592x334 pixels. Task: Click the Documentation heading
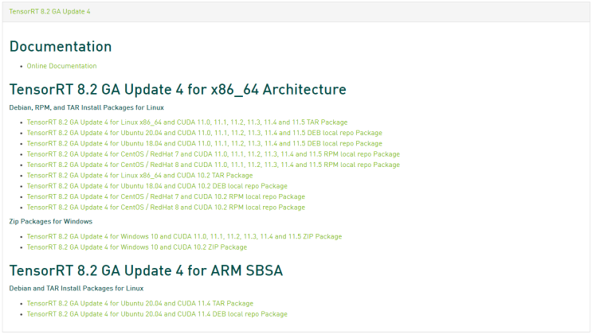[x=61, y=47]
